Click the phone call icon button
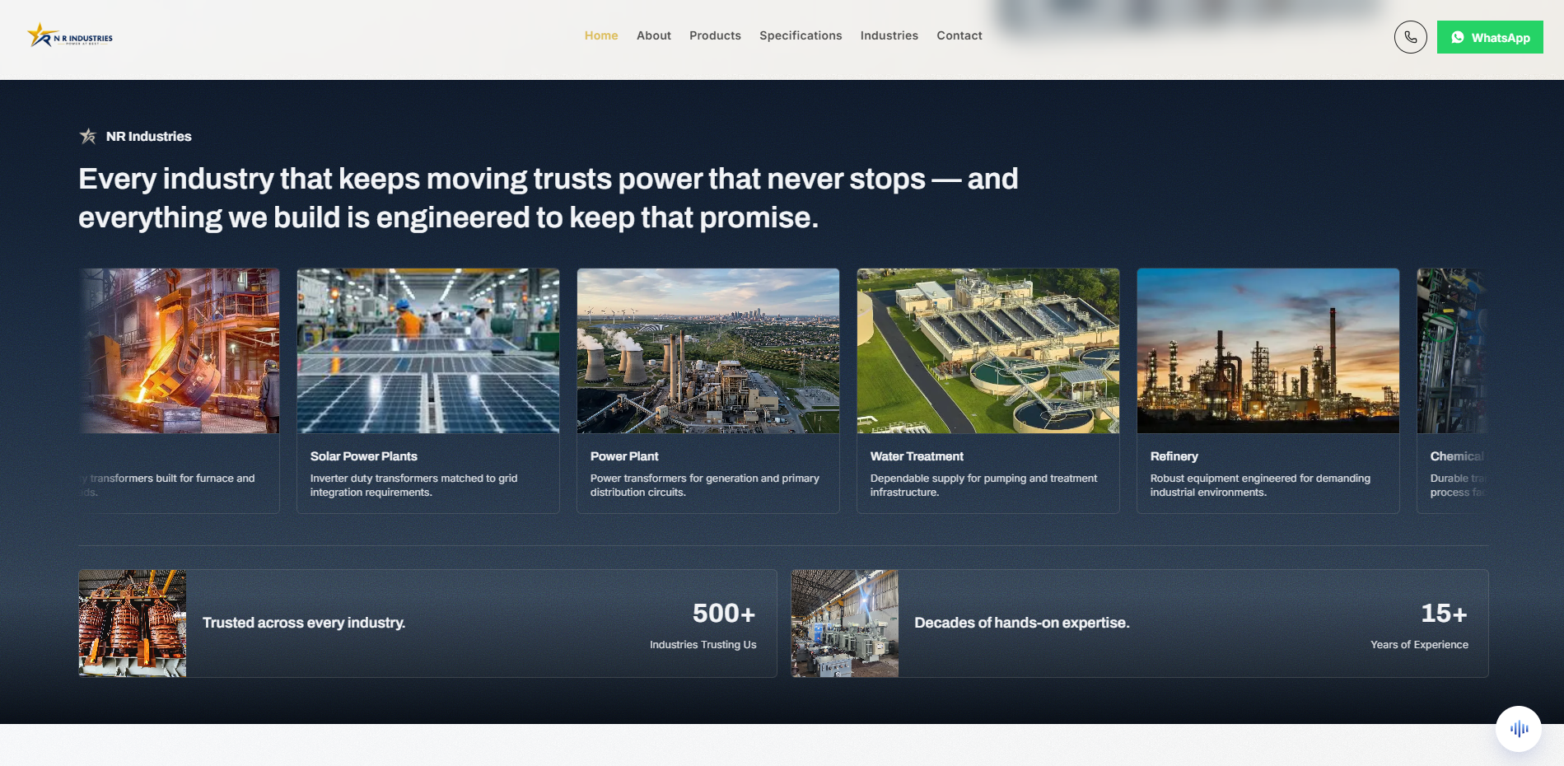 click(1410, 37)
